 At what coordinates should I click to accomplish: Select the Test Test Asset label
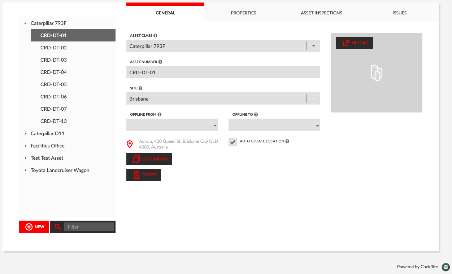(47, 158)
